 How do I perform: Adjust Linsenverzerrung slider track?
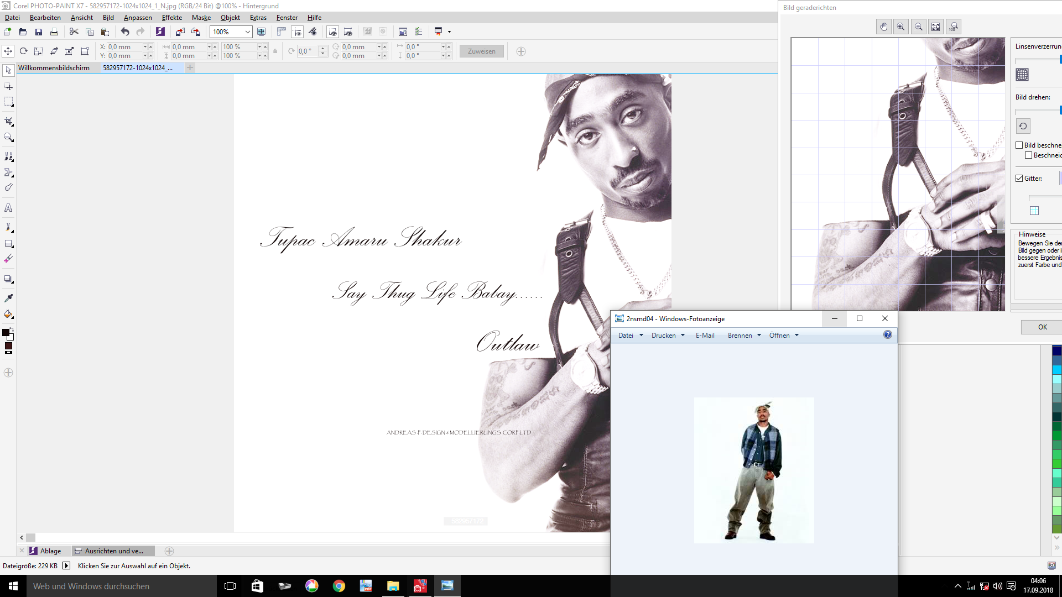click(1038, 59)
